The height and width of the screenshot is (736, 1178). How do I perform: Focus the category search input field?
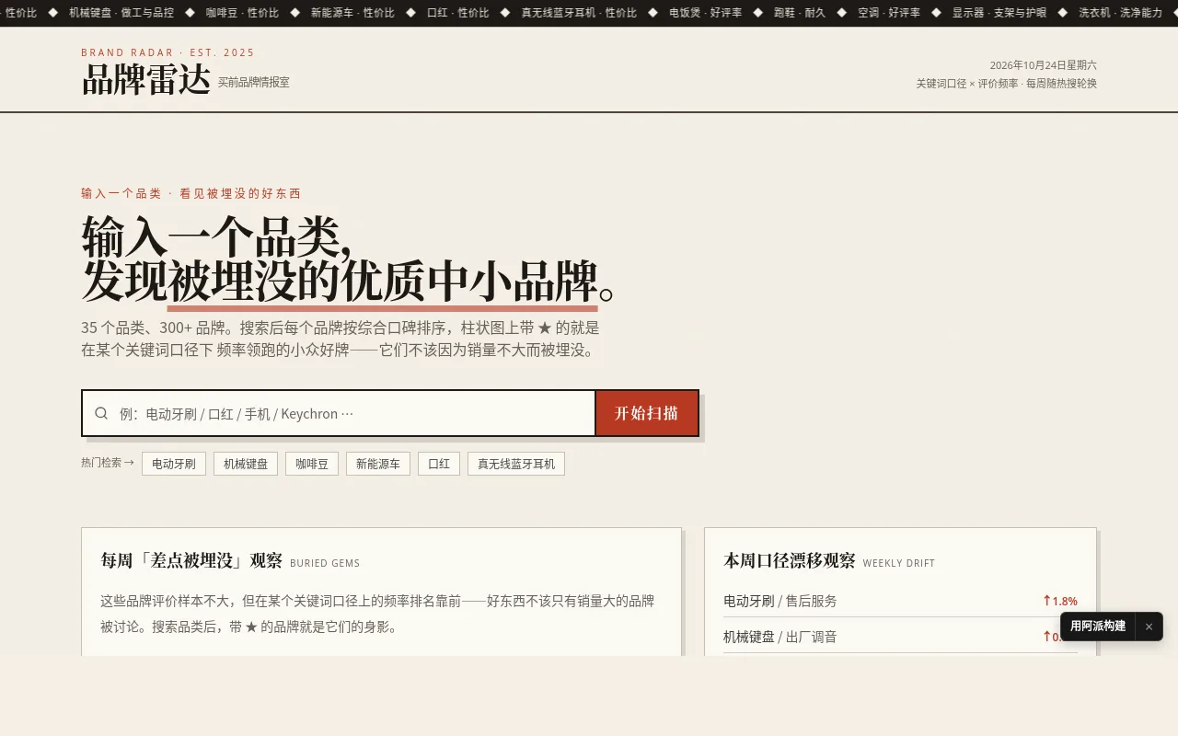[x=339, y=413]
